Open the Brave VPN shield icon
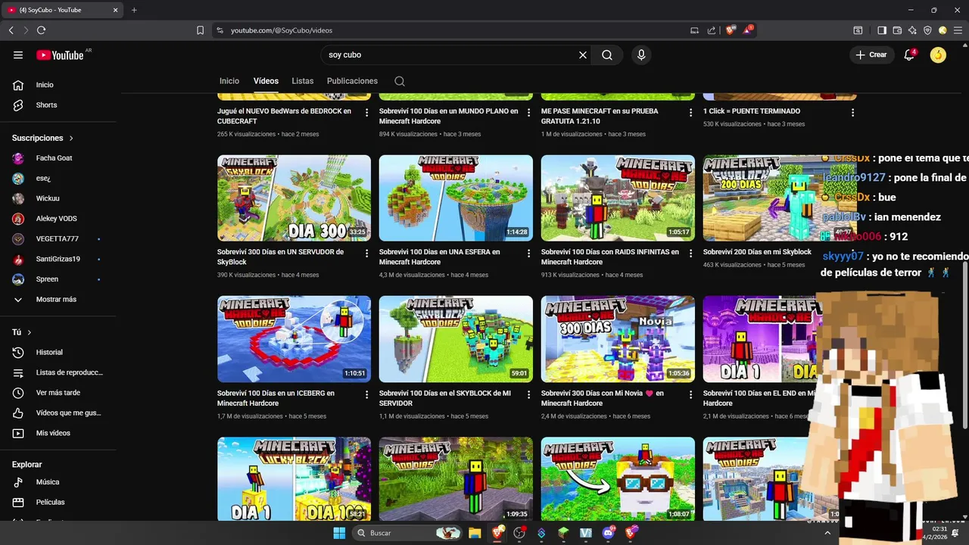 click(927, 30)
